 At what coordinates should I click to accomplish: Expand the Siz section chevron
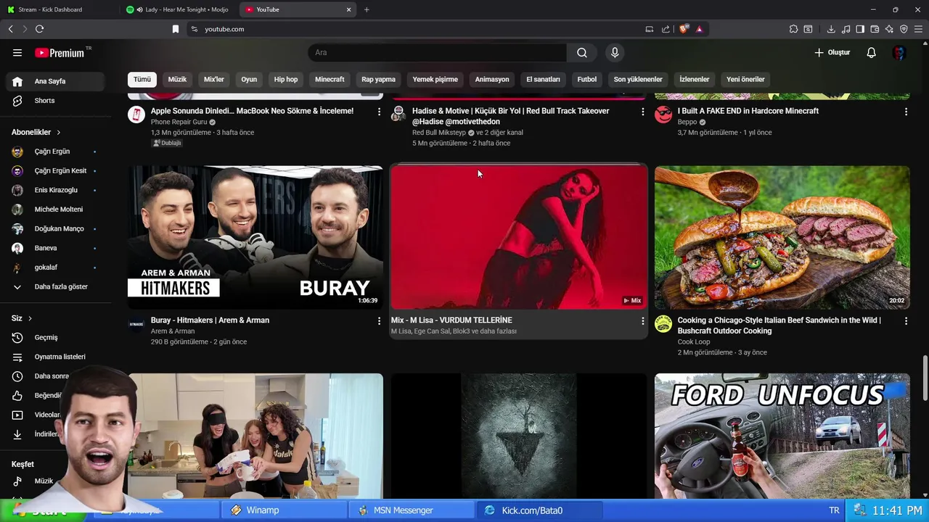tap(30, 318)
